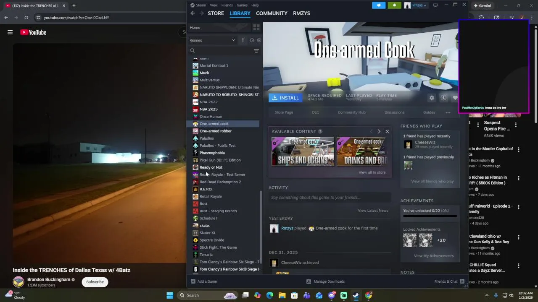Click library Home button
Screen dimensions: 538x302
(195, 28)
